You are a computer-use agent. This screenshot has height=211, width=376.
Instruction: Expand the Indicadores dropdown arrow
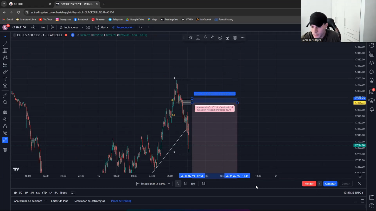tap(82, 28)
